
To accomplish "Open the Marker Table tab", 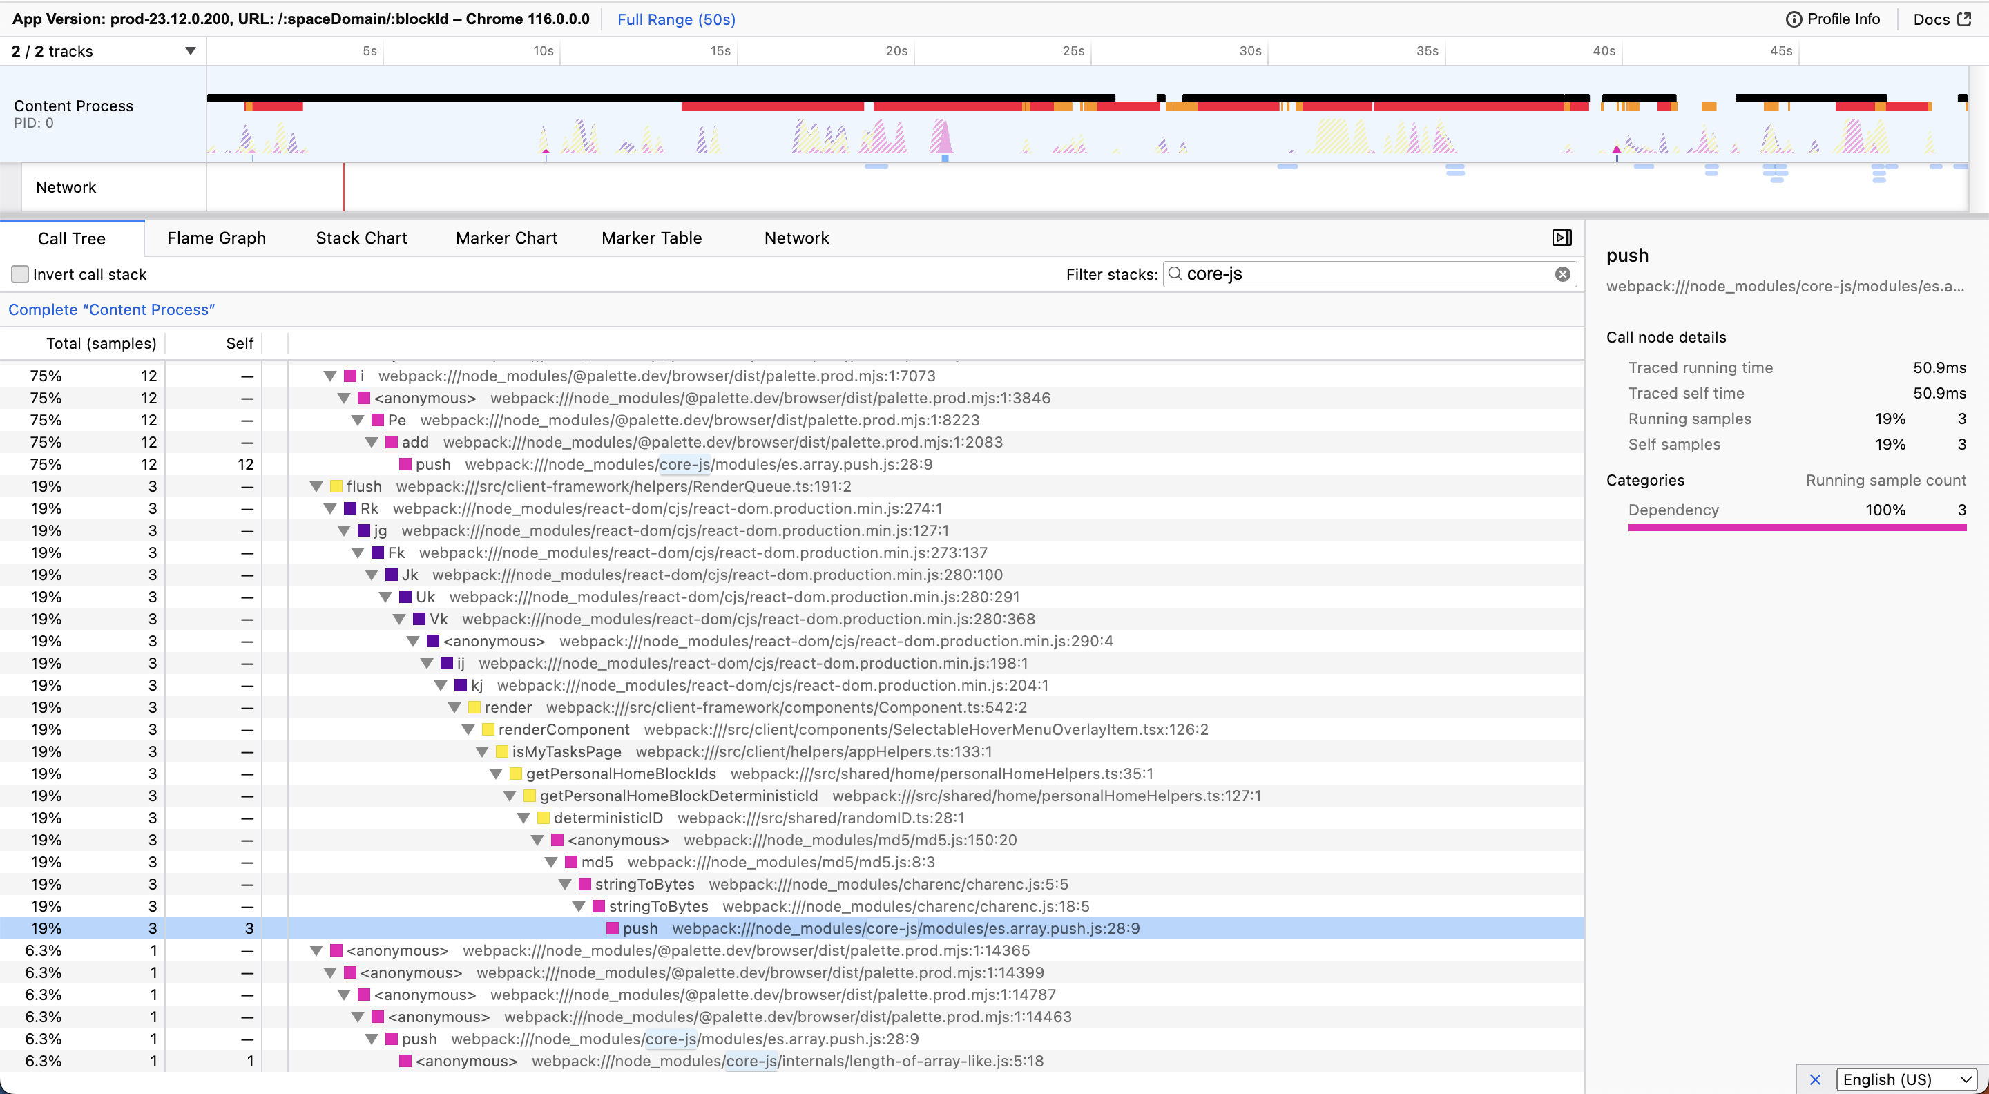I will pyautogui.click(x=652, y=238).
